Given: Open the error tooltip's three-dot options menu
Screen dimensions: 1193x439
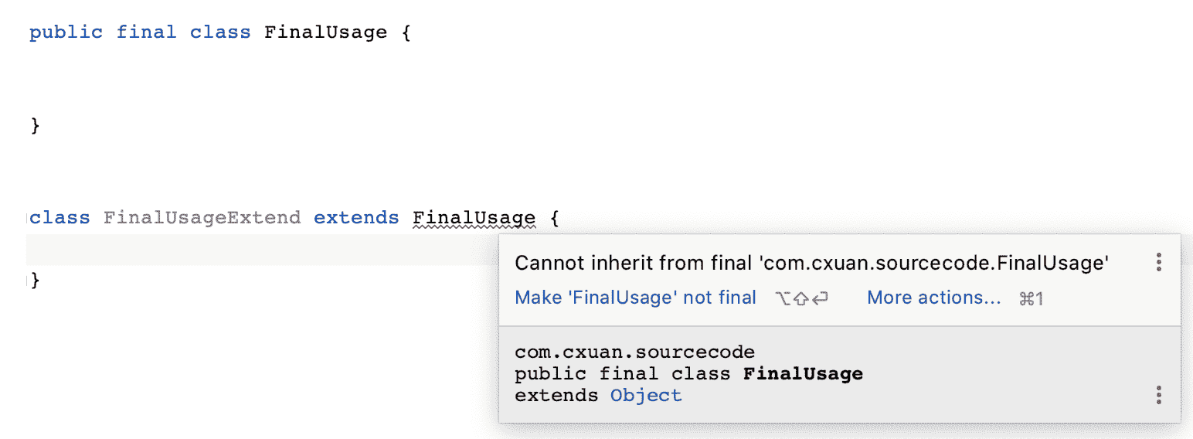Looking at the screenshot, I should (1159, 262).
